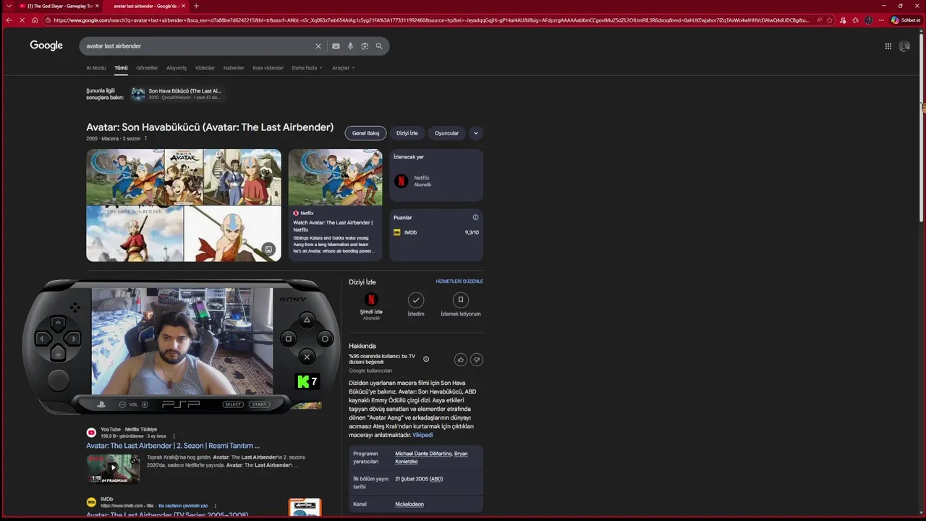Open the Nickelodeon channel link

(x=409, y=504)
